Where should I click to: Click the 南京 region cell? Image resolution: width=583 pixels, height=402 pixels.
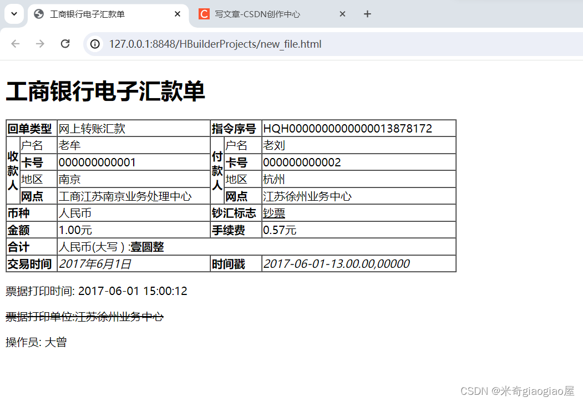[134, 179]
